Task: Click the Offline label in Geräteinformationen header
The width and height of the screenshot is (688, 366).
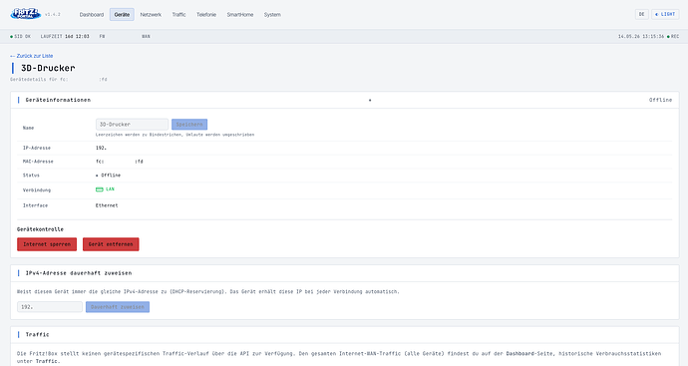Action: [660, 100]
